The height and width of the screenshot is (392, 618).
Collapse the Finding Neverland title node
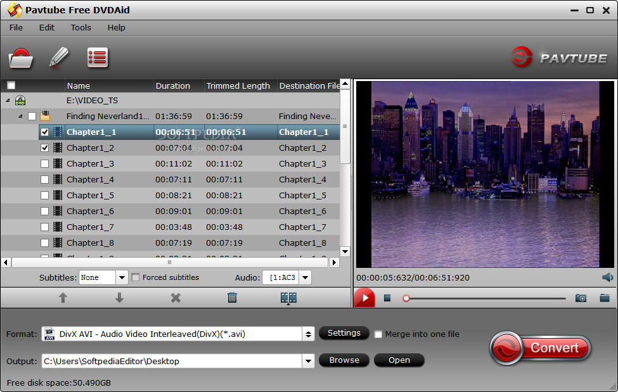[x=20, y=117]
